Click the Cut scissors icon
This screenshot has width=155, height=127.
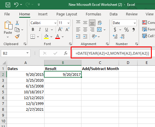coord(17,23)
